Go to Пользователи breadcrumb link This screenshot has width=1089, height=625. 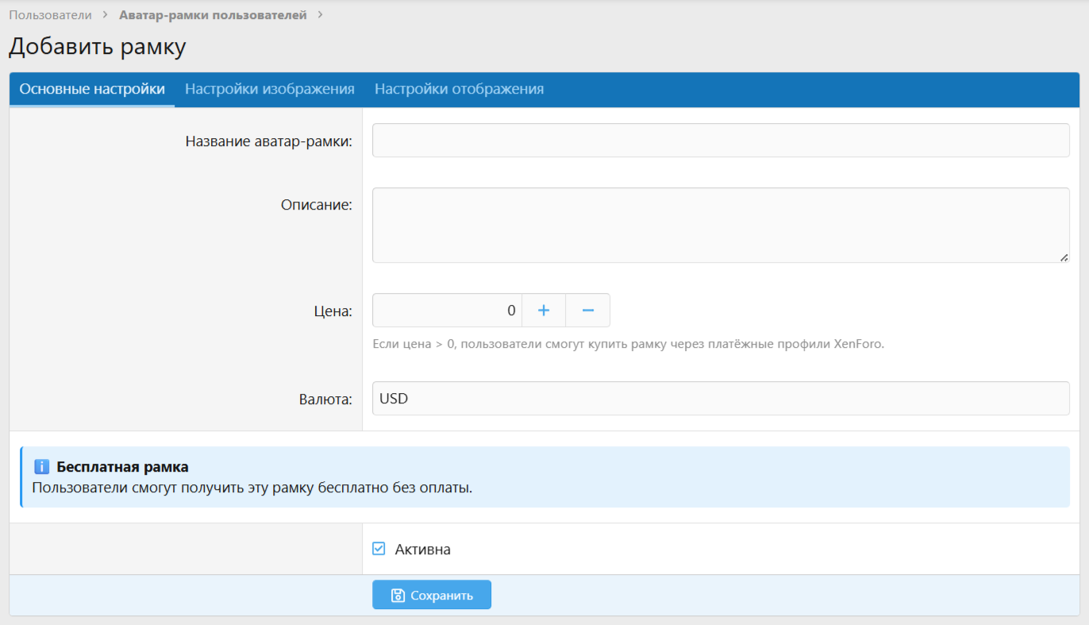pos(50,15)
